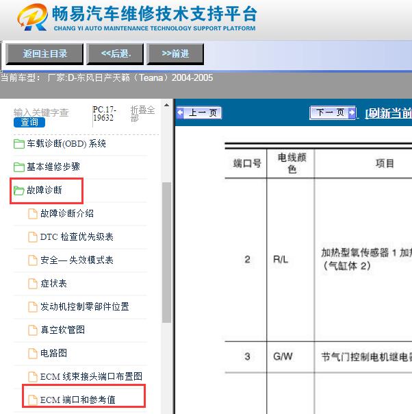
Task: Click port number 2 cell
Action: tap(247, 260)
